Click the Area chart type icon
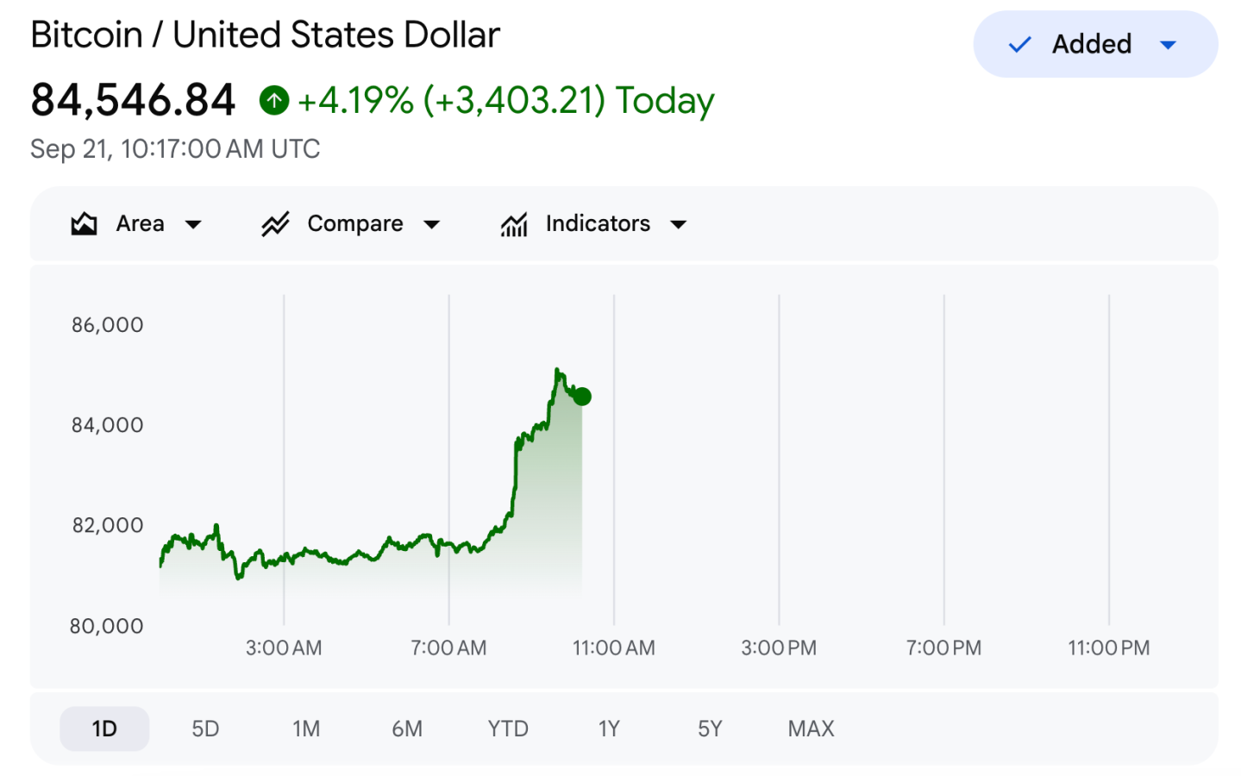Image resolution: width=1241 pixels, height=776 pixels. coord(84,224)
